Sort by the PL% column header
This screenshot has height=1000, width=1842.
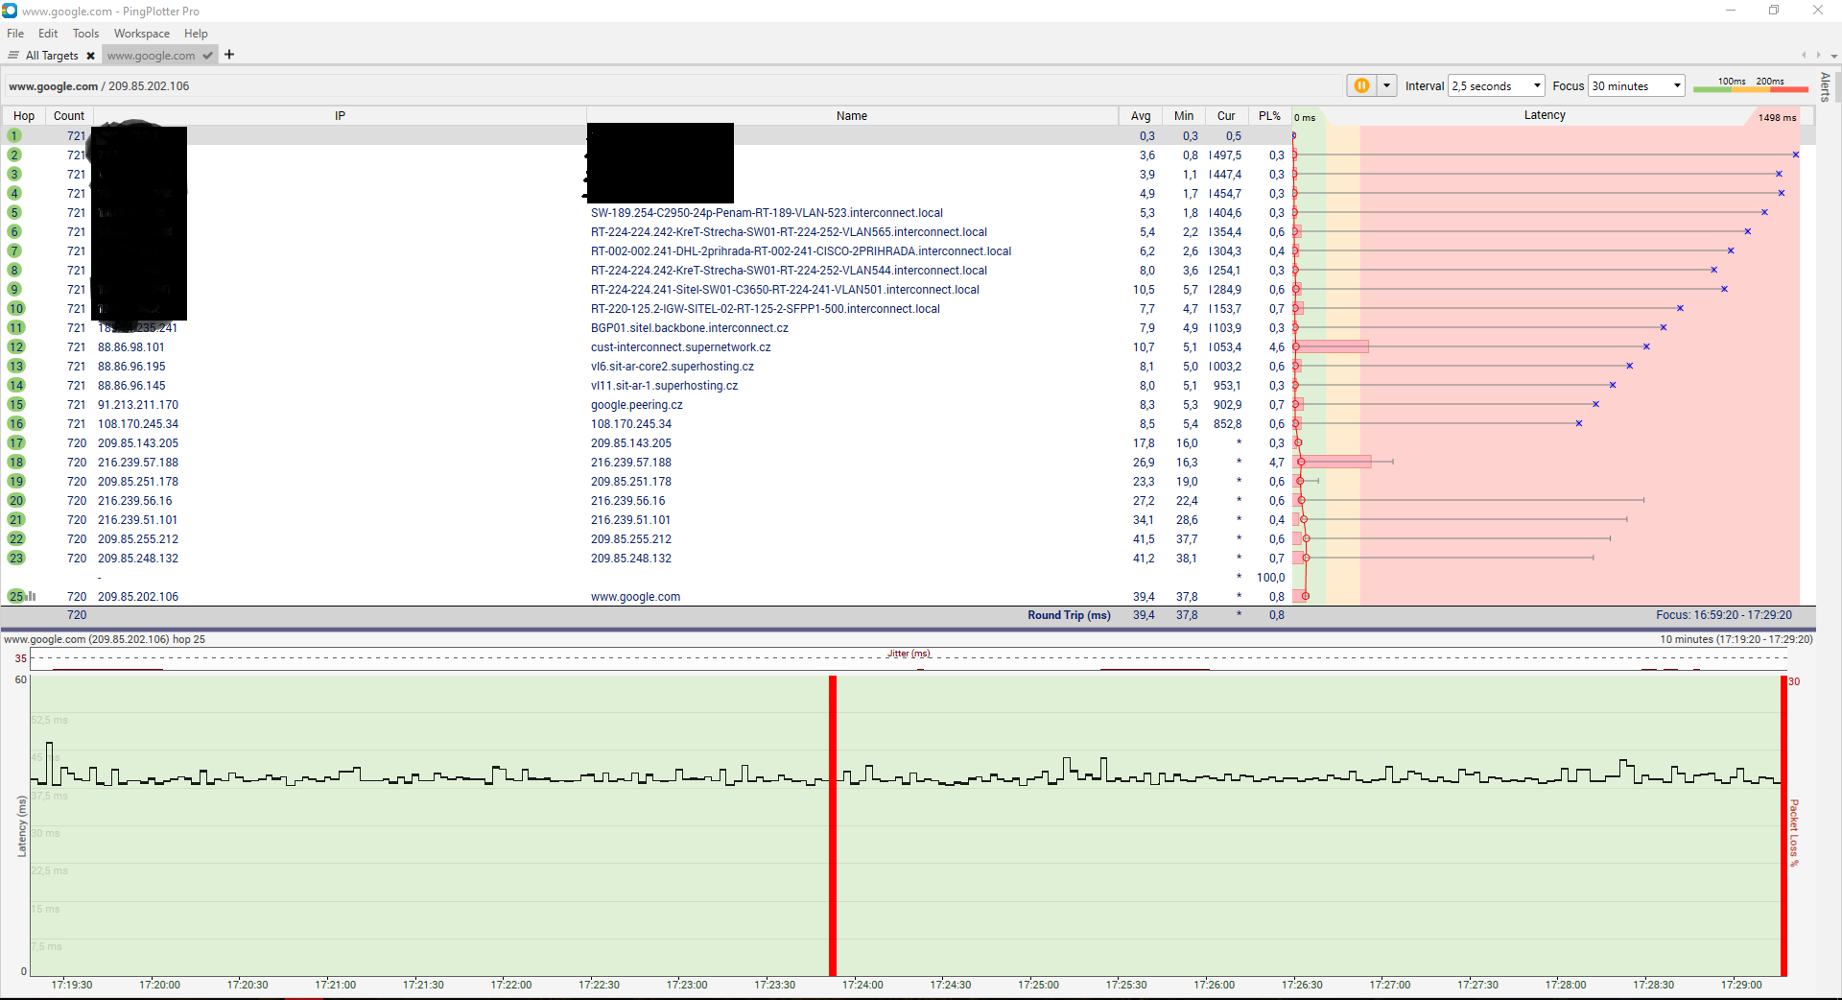tap(1269, 115)
